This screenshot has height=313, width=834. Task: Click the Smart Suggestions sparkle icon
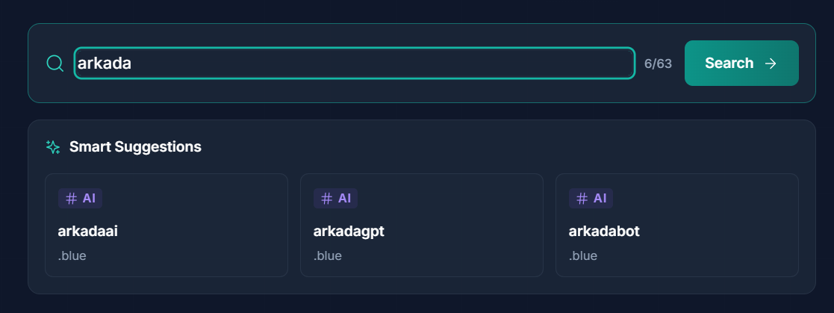tap(53, 147)
